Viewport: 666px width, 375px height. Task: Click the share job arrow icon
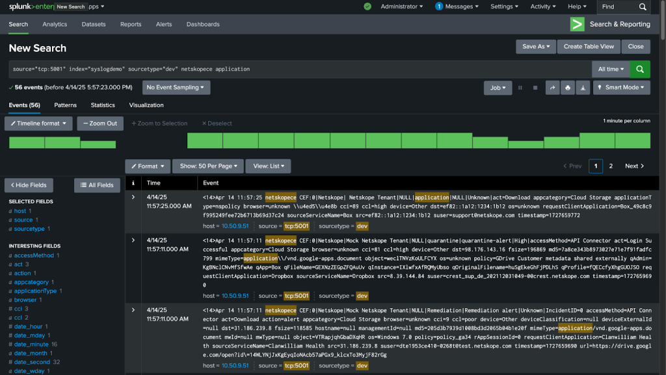click(x=552, y=88)
